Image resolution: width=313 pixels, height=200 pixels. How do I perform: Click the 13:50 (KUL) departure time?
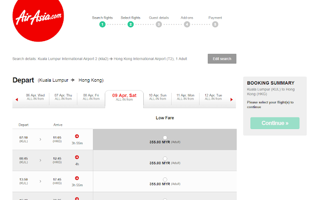pyautogui.click(x=23, y=181)
